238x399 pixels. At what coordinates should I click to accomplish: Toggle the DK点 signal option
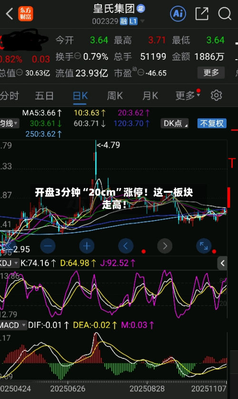175,124
